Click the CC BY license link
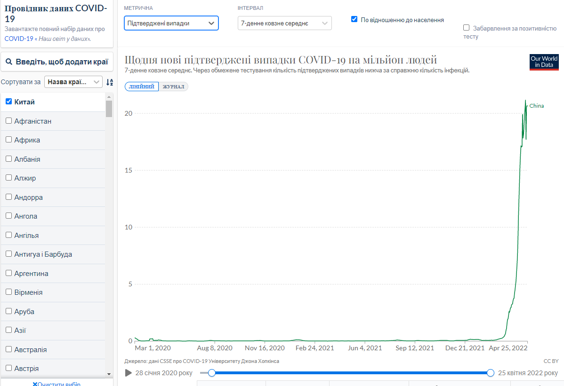Screen dimensions: 564x386 coord(551,361)
